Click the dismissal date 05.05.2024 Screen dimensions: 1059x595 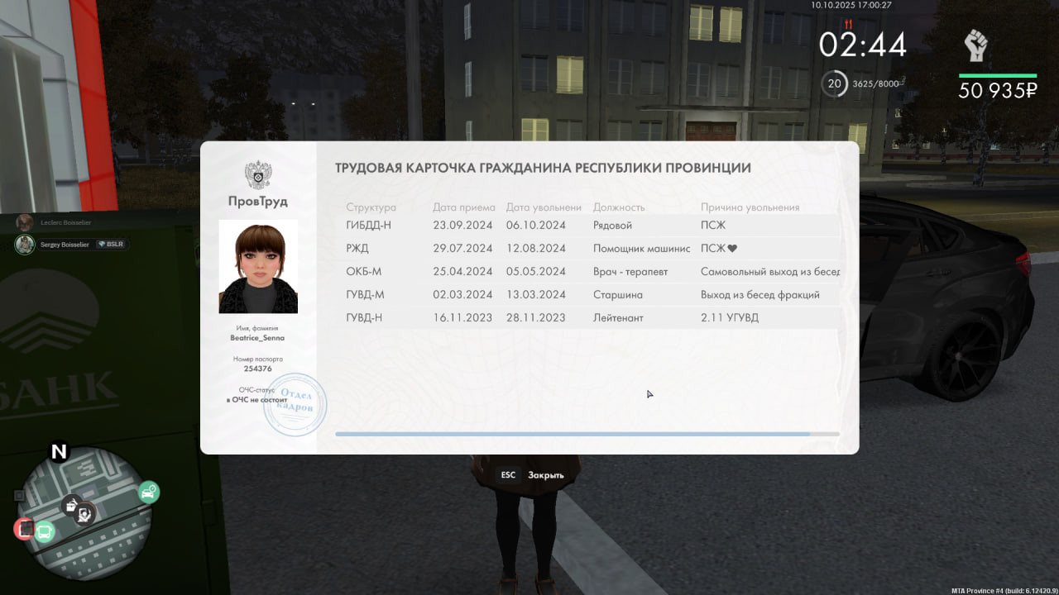[x=536, y=271]
